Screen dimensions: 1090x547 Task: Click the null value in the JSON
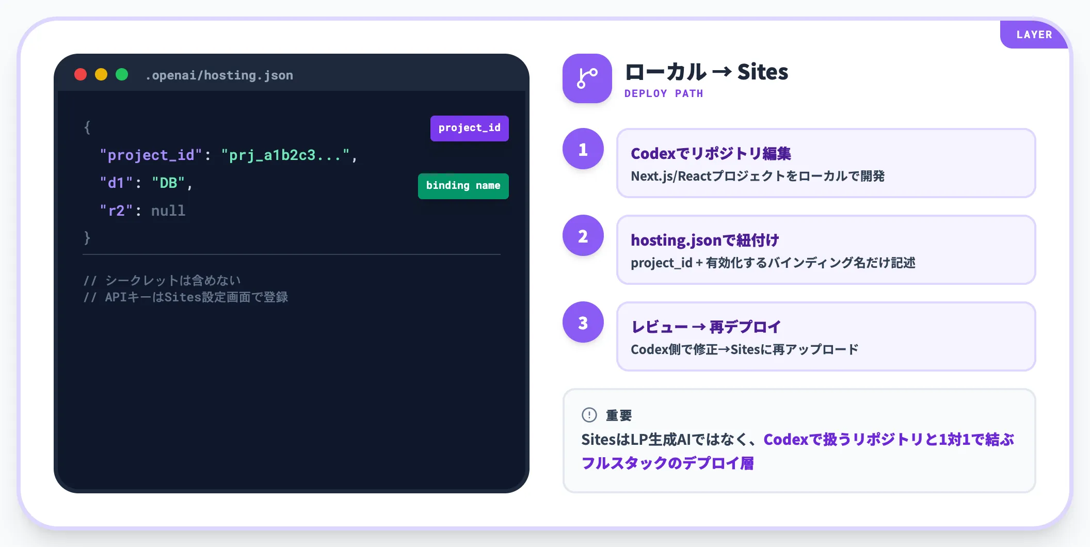[x=168, y=211]
